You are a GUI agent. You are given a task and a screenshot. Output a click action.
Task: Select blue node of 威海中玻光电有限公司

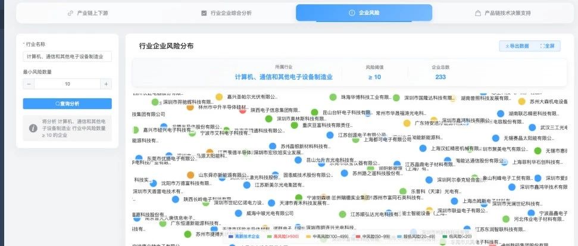238,213
